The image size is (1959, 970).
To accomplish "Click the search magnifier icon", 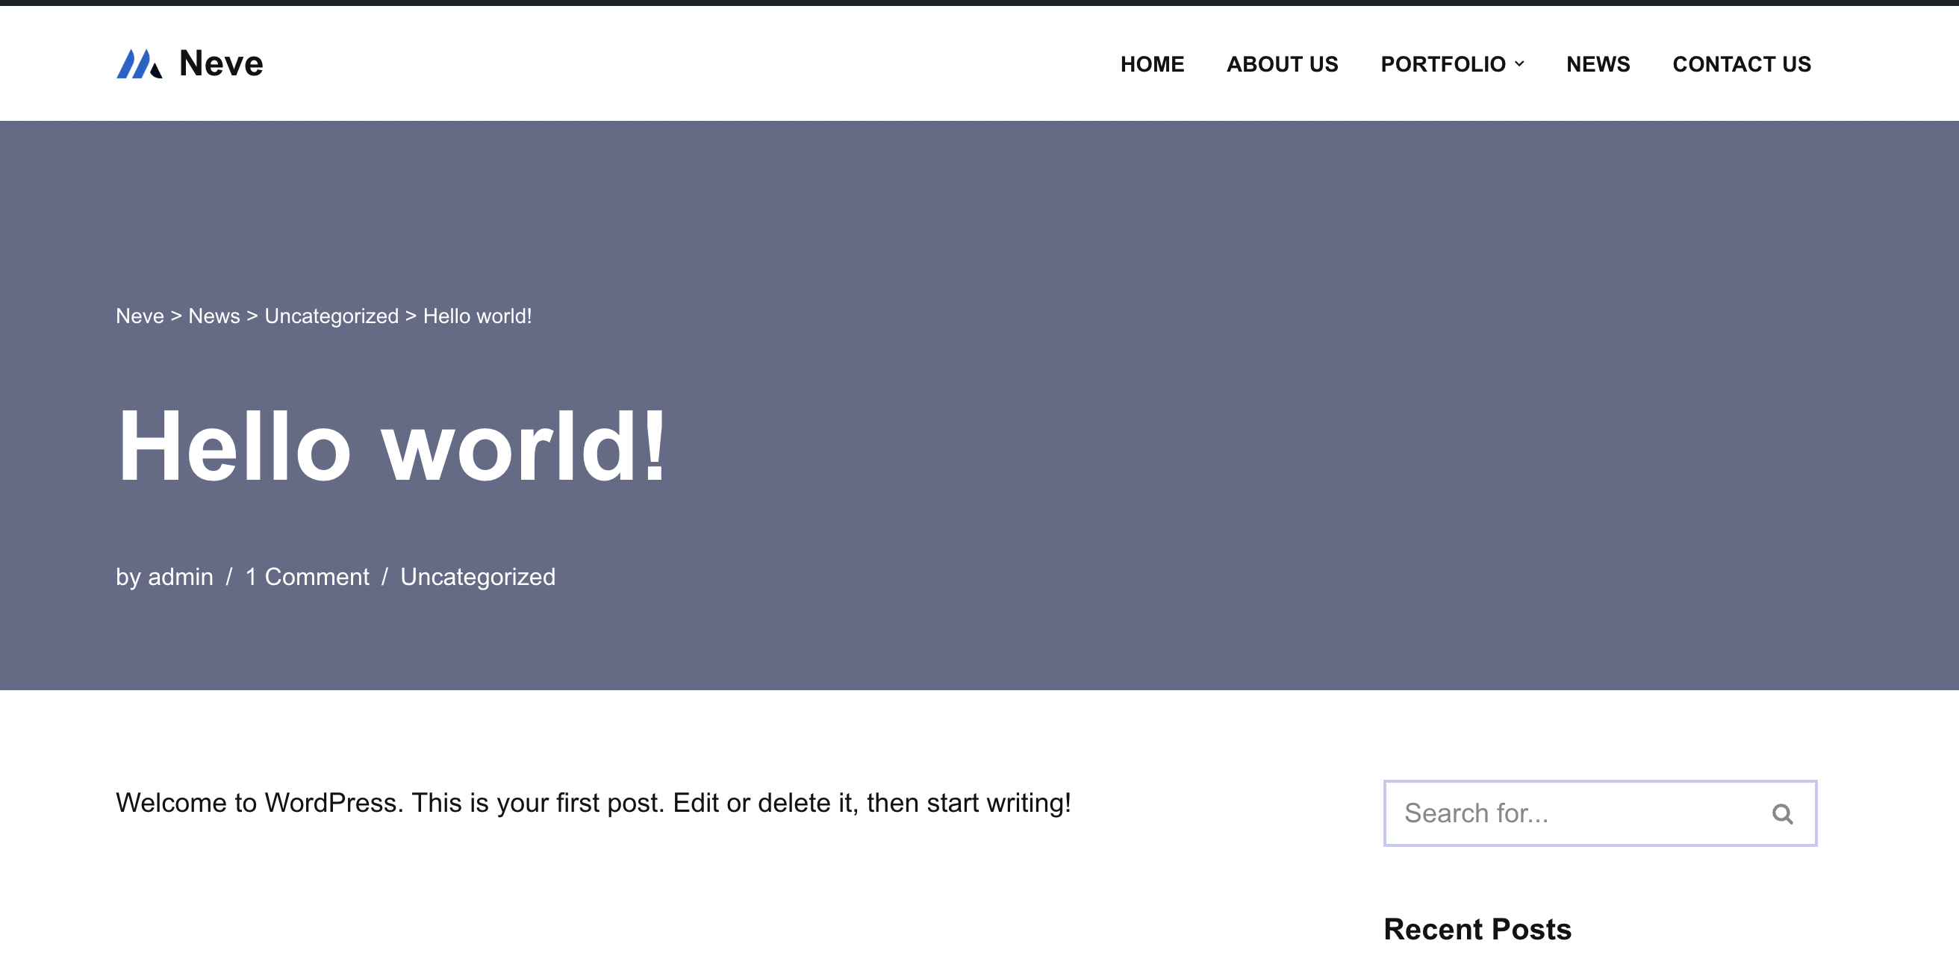I will (1782, 813).
